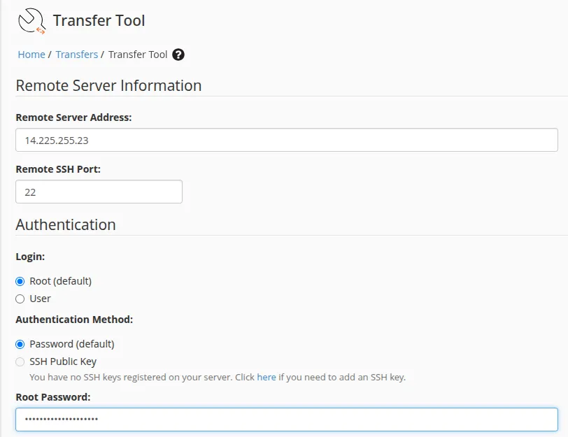This screenshot has width=568, height=437.
Task: Click the Transfer Tool page title
Action: [98, 20]
